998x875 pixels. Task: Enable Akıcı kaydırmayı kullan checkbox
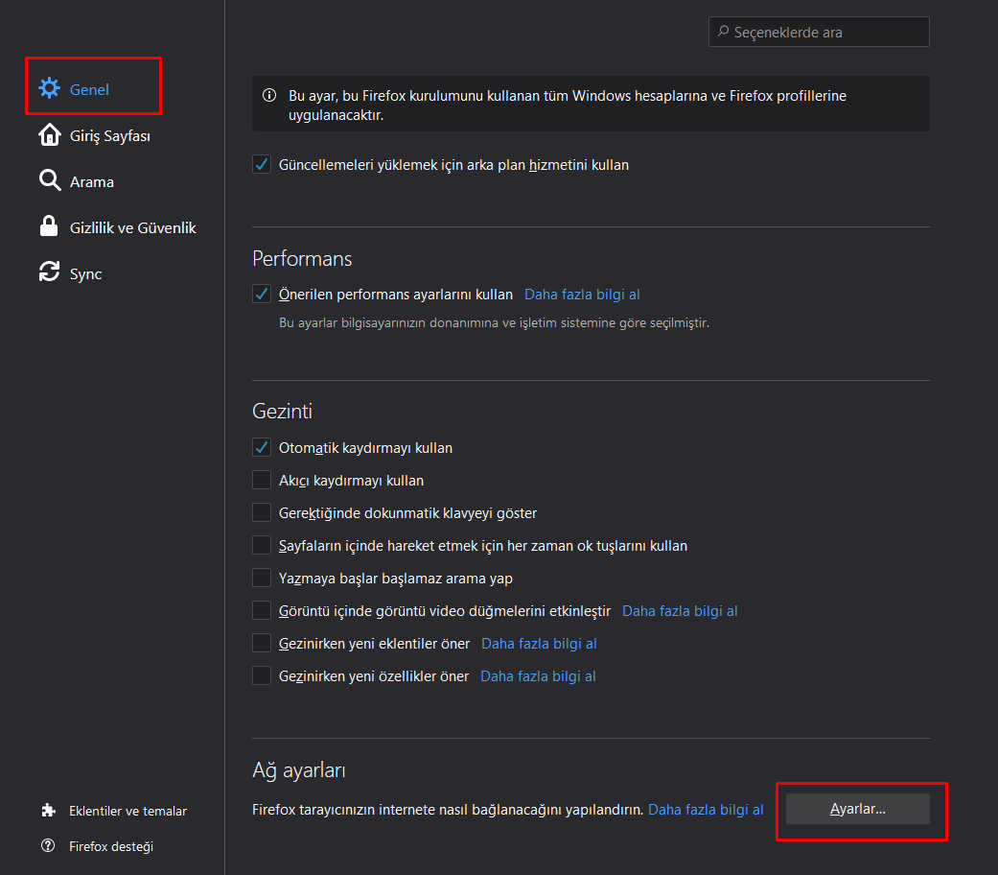tap(262, 481)
